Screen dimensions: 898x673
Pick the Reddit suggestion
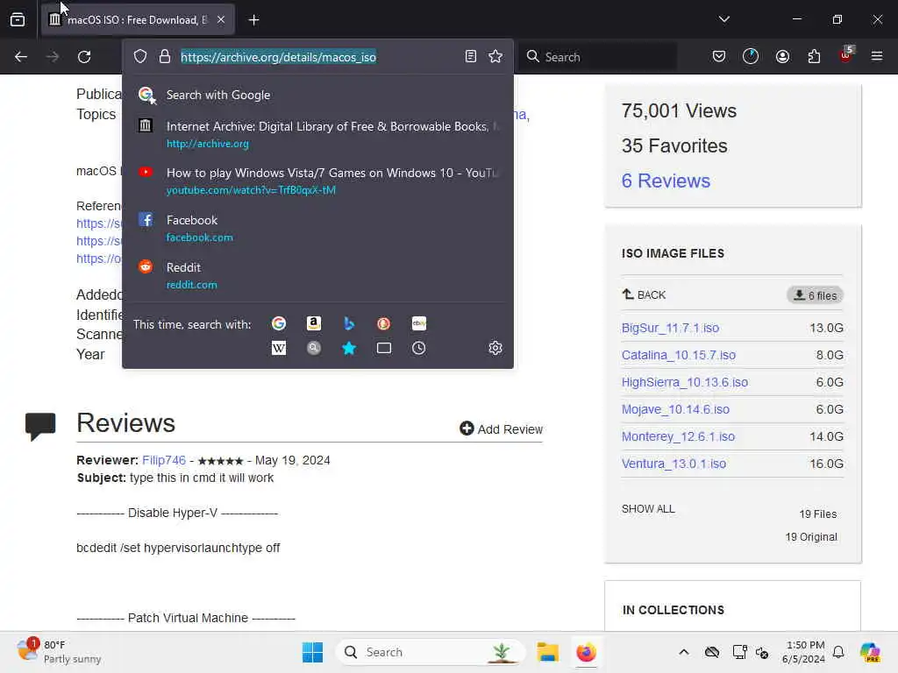(x=317, y=275)
